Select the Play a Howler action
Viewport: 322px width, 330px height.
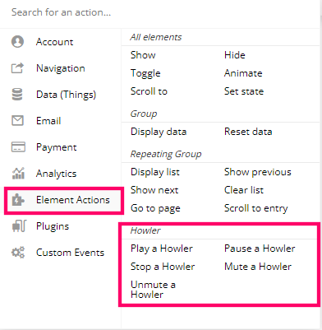point(162,249)
